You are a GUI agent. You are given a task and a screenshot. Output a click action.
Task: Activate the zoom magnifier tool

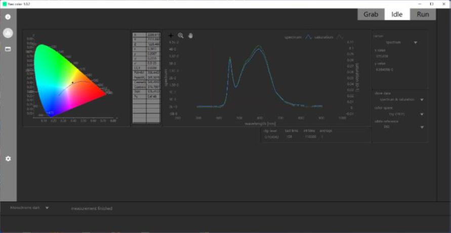[181, 36]
